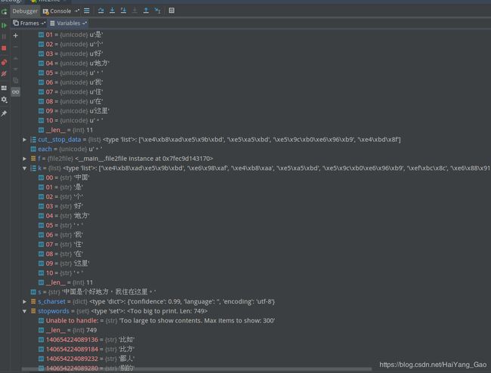
Task: Select the __len__ = 749 row
Action: click(68, 330)
